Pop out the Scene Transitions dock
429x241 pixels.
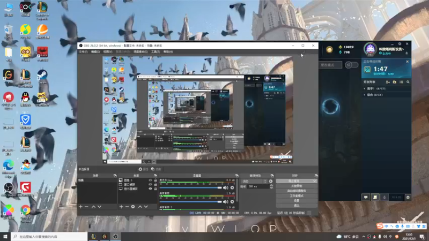[272, 176]
